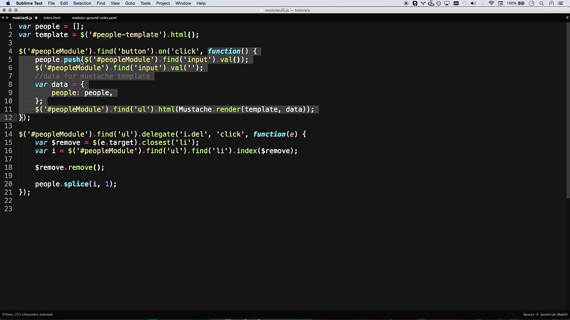The image size is (570, 320).
Task: Click the screen recording menu bar icon
Action: (x=406, y=3)
